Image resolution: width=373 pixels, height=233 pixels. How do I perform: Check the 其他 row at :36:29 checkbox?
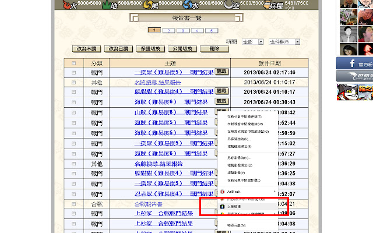coord(74,164)
